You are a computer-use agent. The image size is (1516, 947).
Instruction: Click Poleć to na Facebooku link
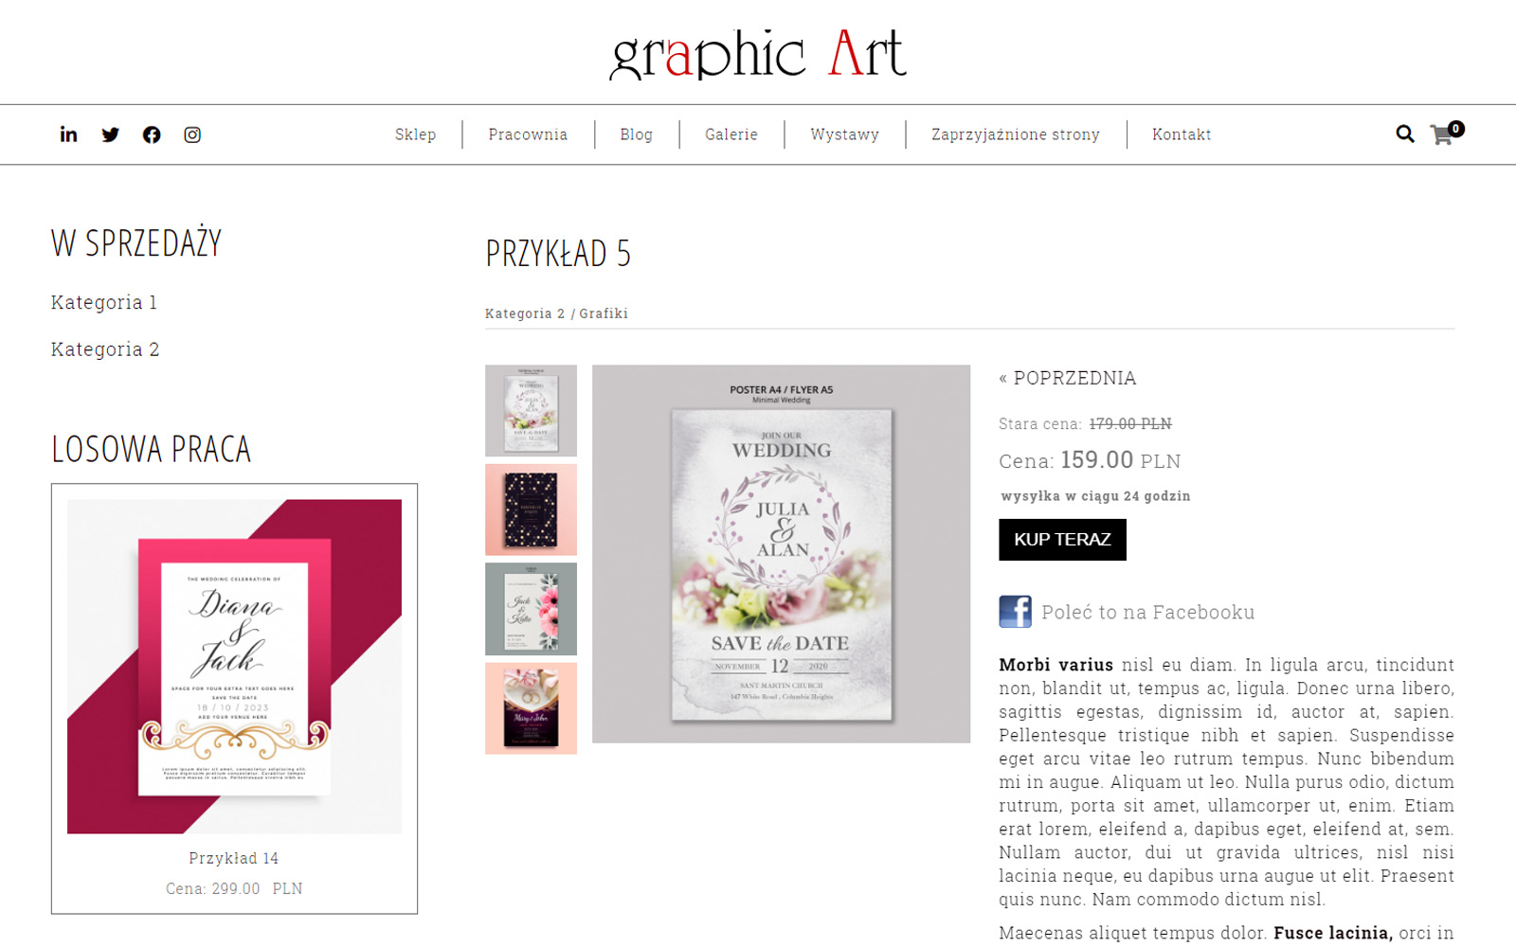point(1147,613)
